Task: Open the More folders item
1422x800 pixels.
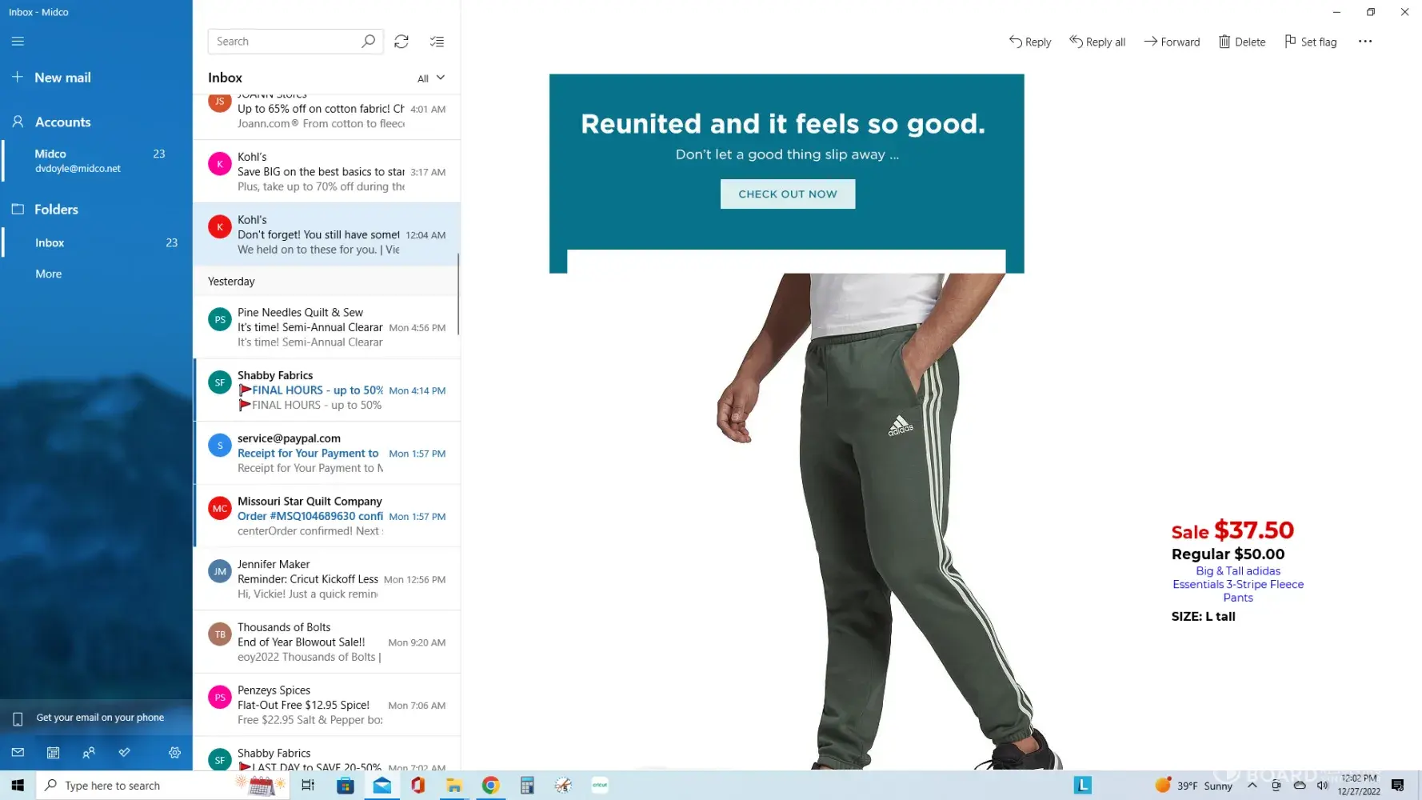Action: tap(48, 274)
